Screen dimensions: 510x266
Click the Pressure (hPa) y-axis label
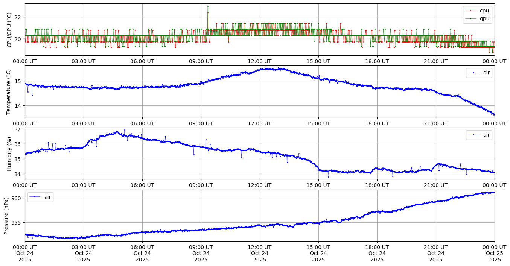(6, 216)
